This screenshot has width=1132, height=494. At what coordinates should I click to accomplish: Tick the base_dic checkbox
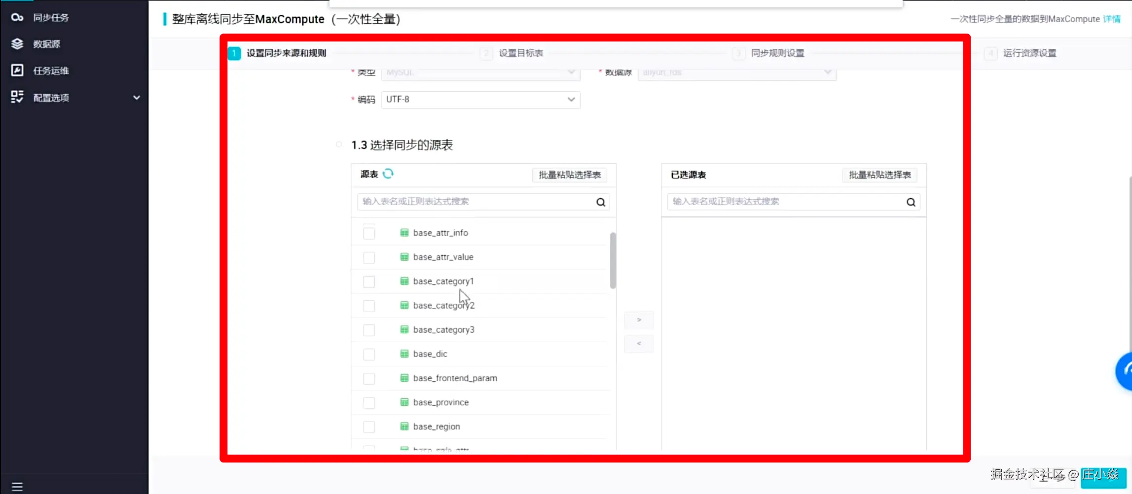click(x=369, y=354)
